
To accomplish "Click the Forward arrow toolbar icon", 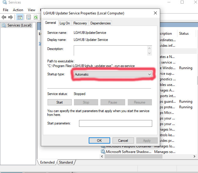I will click(x=11, y=17).
